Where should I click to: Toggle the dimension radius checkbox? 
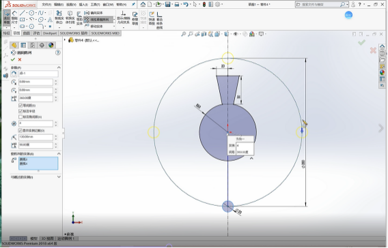[20, 111]
